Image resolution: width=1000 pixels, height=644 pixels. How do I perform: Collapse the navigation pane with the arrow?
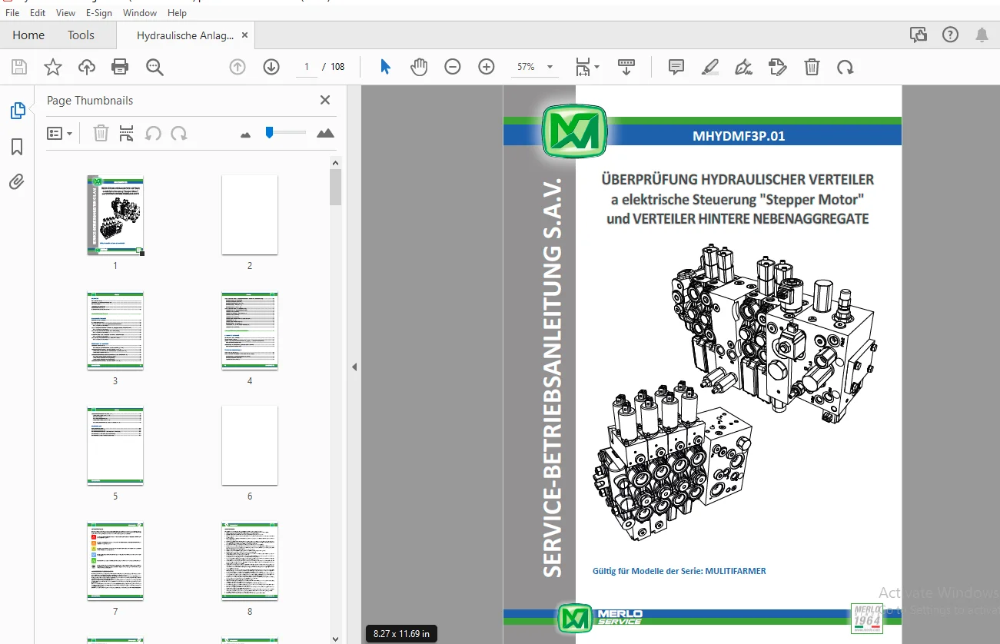point(354,367)
